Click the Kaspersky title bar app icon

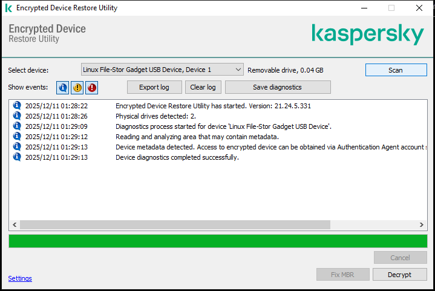pyautogui.click(x=8, y=8)
